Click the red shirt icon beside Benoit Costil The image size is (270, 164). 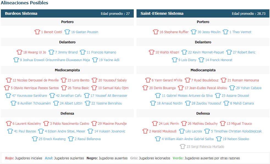pyautogui.click(x=37, y=32)
